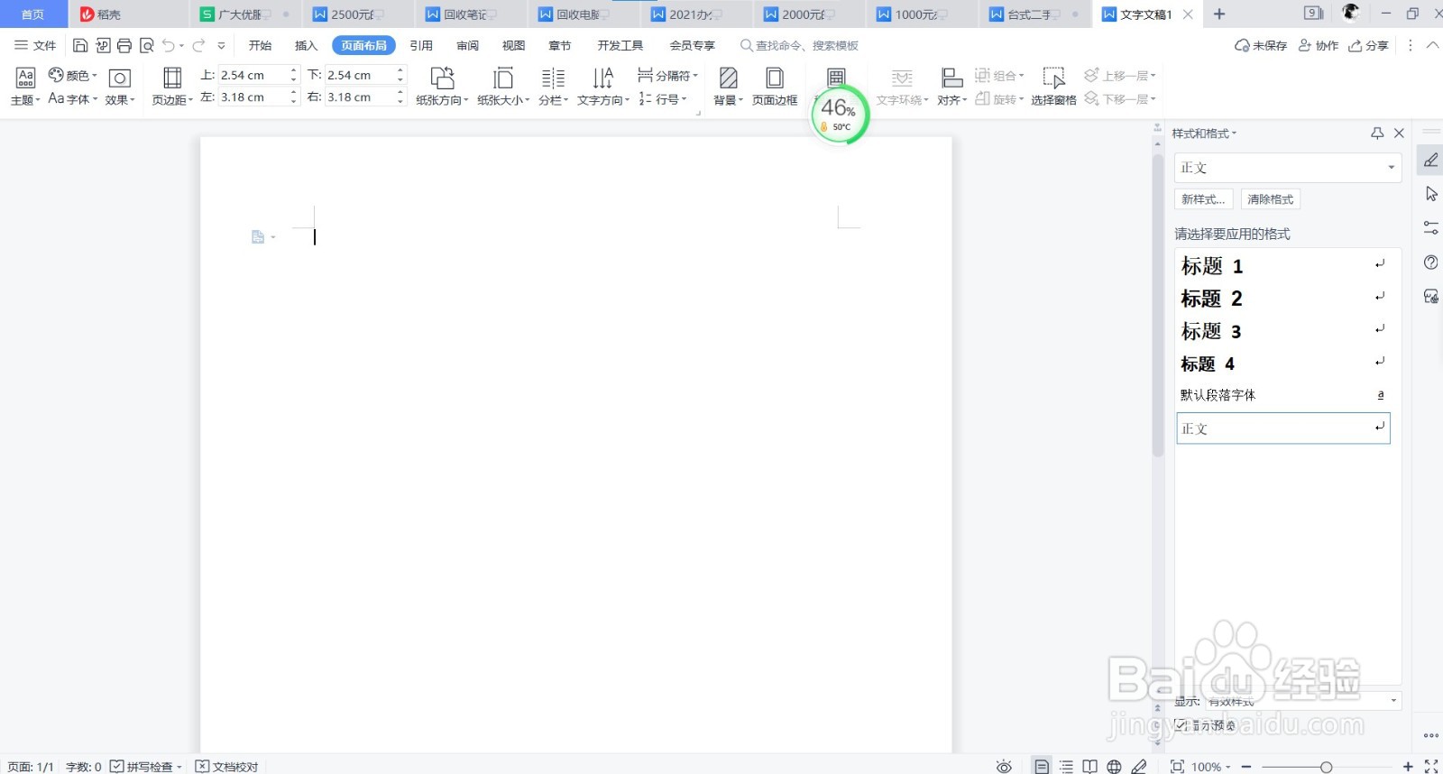Switch to the 开始 ribbon tab
The width and height of the screenshot is (1443, 774).
pyautogui.click(x=260, y=45)
